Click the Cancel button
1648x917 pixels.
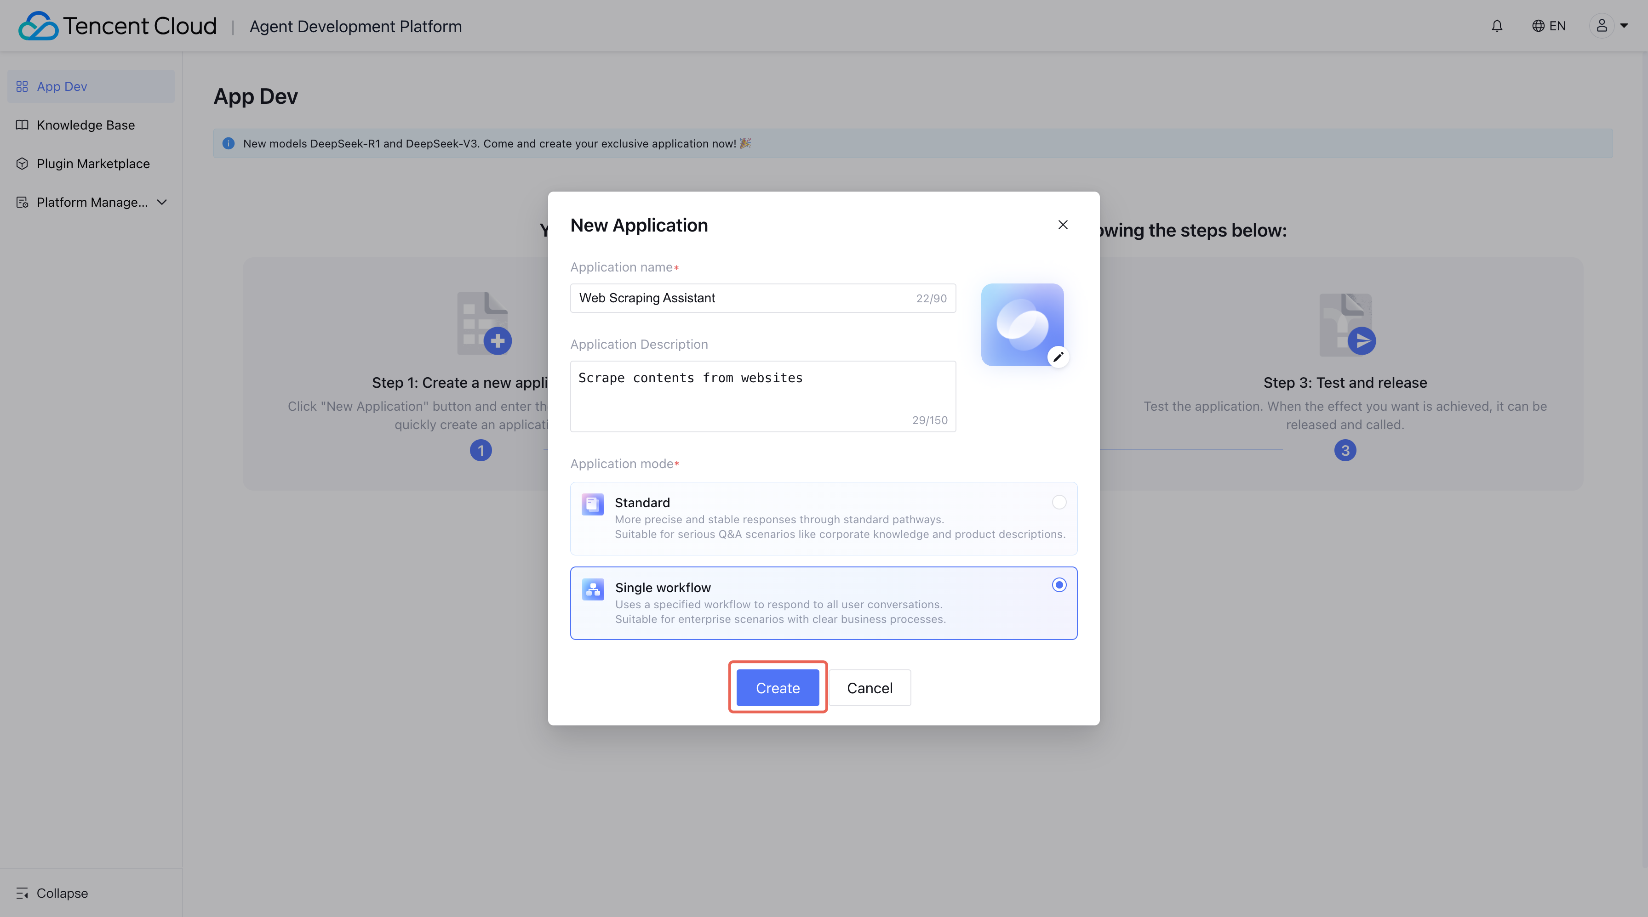pyautogui.click(x=870, y=688)
